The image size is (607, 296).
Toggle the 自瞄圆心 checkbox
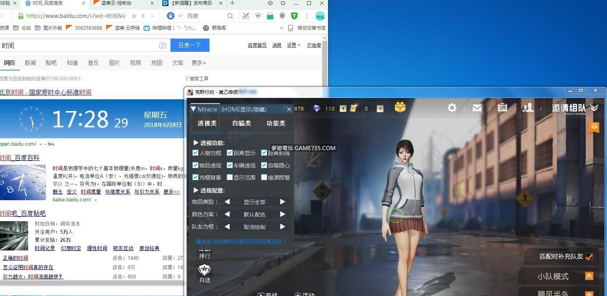click(264, 165)
